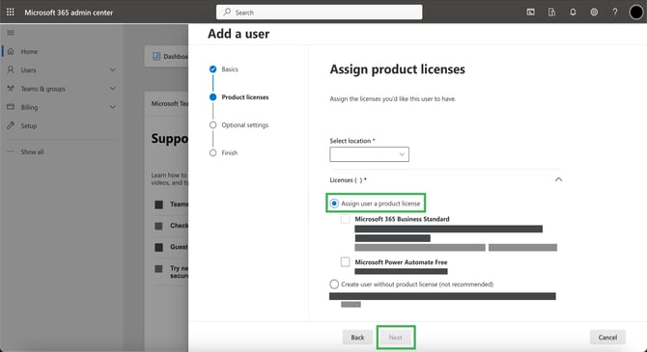Open the help question mark icon
Screen dimensions: 647x352
[615, 12]
